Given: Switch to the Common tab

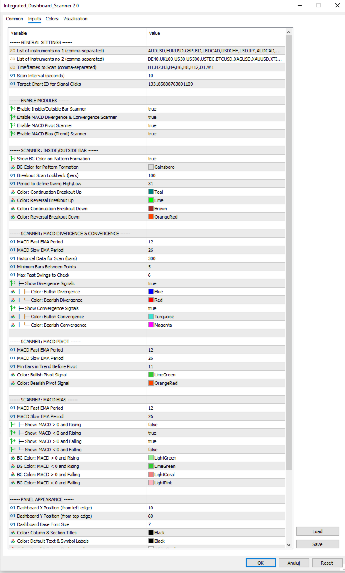Looking at the screenshot, I should (x=15, y=19).
